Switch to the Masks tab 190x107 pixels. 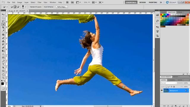tap(175, 77)
